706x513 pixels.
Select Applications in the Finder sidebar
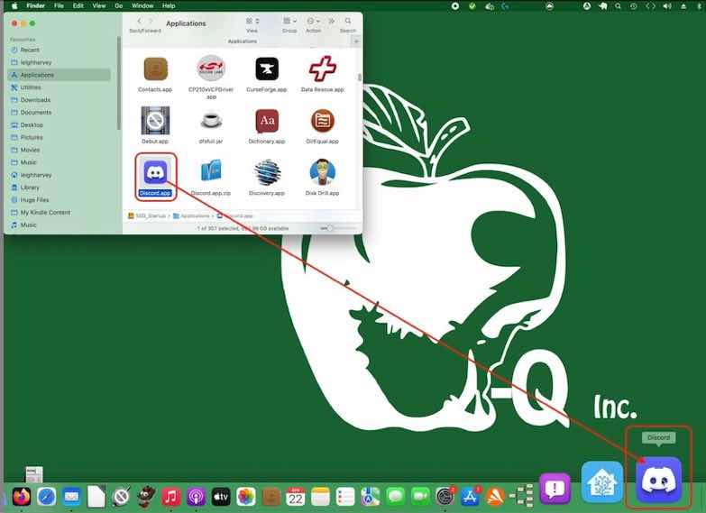(x=60, y=75)
